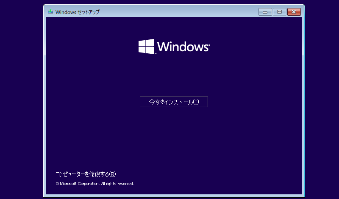Click the Windows セットアップ title bar icon
Screen dimensions: 339x199
50,11
